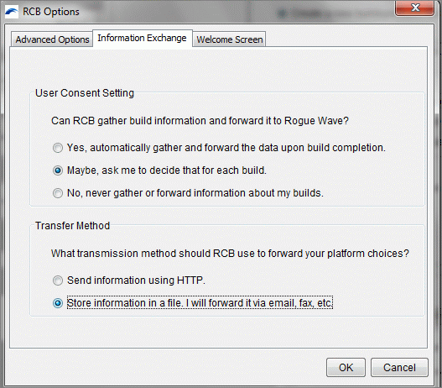This screenshot has width=442, height=388.
Task: Select the automatically gather and forward radio button
Action: (58, 148)
